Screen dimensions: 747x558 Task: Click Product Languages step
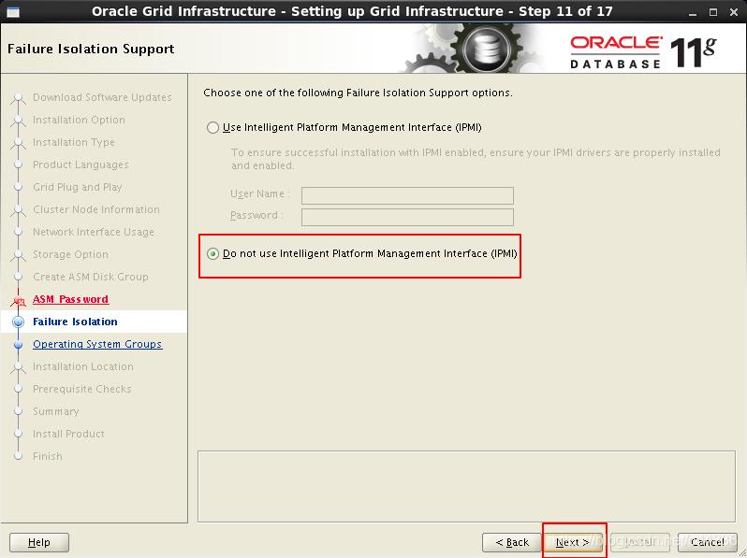pyautogui.click(x=81, y=165)
